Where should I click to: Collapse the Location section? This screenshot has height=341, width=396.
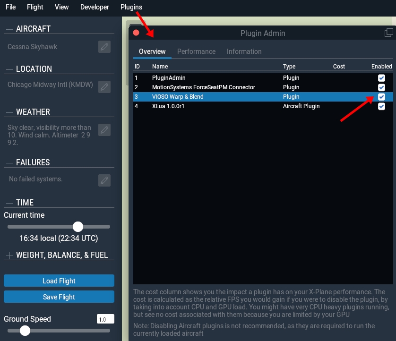[9, 69]
